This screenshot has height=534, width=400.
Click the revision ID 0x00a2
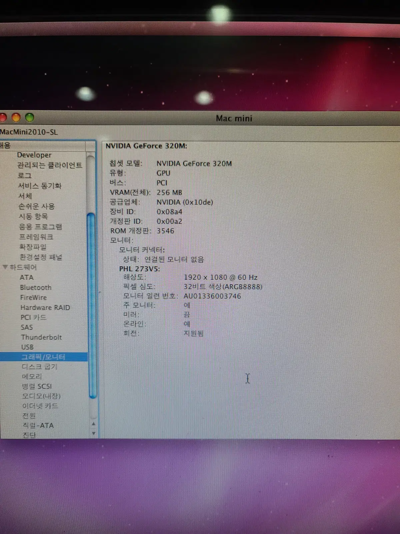pyautogui.click(x=169, y=221)
